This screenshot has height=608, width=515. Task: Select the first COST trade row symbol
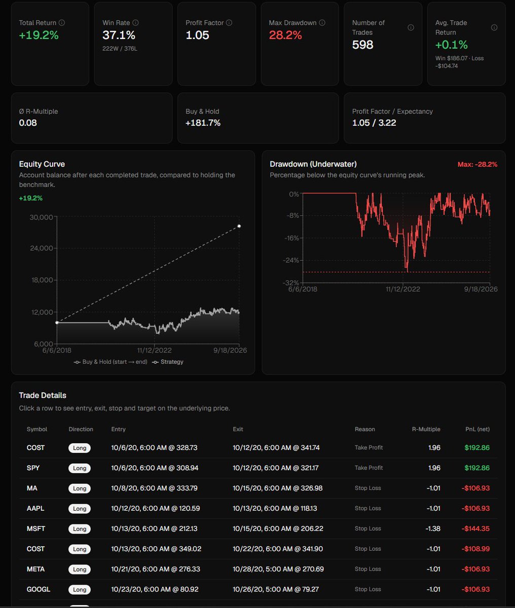click(x=36, y=448)
